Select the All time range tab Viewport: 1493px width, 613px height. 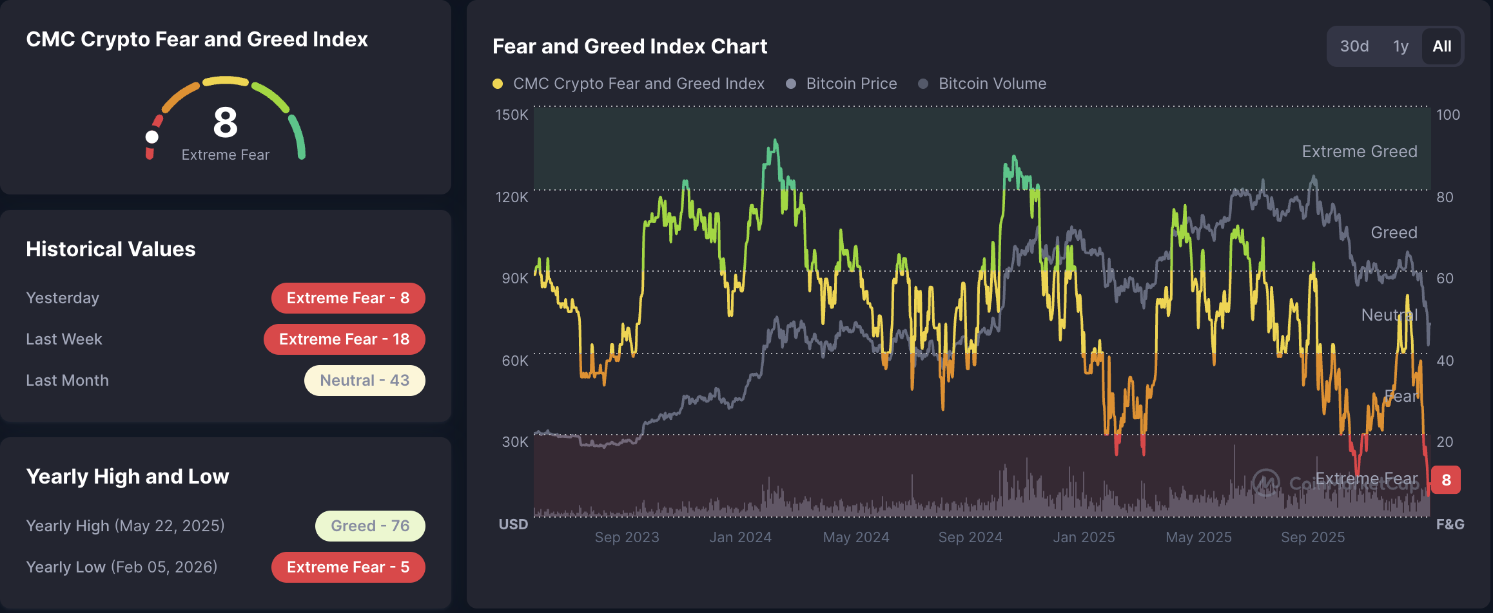point(1442,46)
